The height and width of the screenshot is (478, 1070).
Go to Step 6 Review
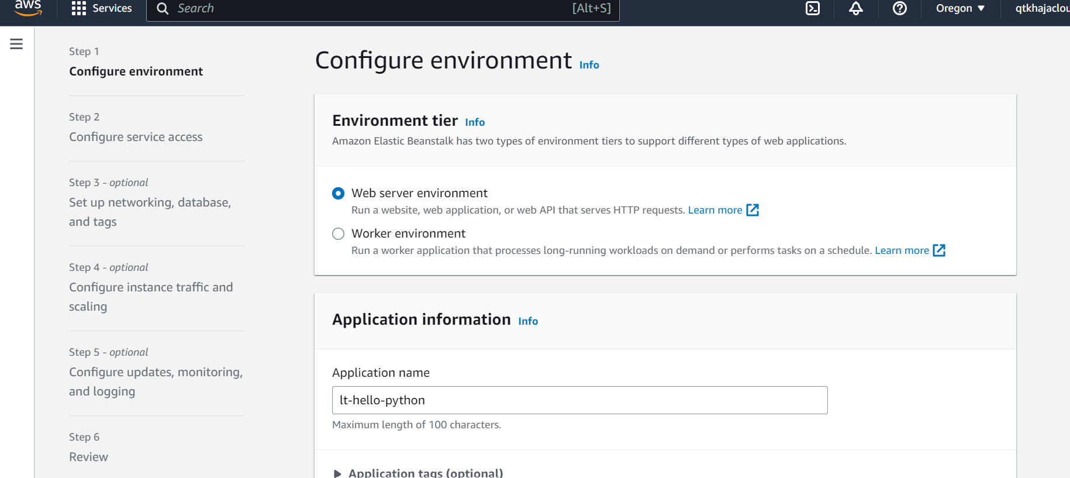88,457
